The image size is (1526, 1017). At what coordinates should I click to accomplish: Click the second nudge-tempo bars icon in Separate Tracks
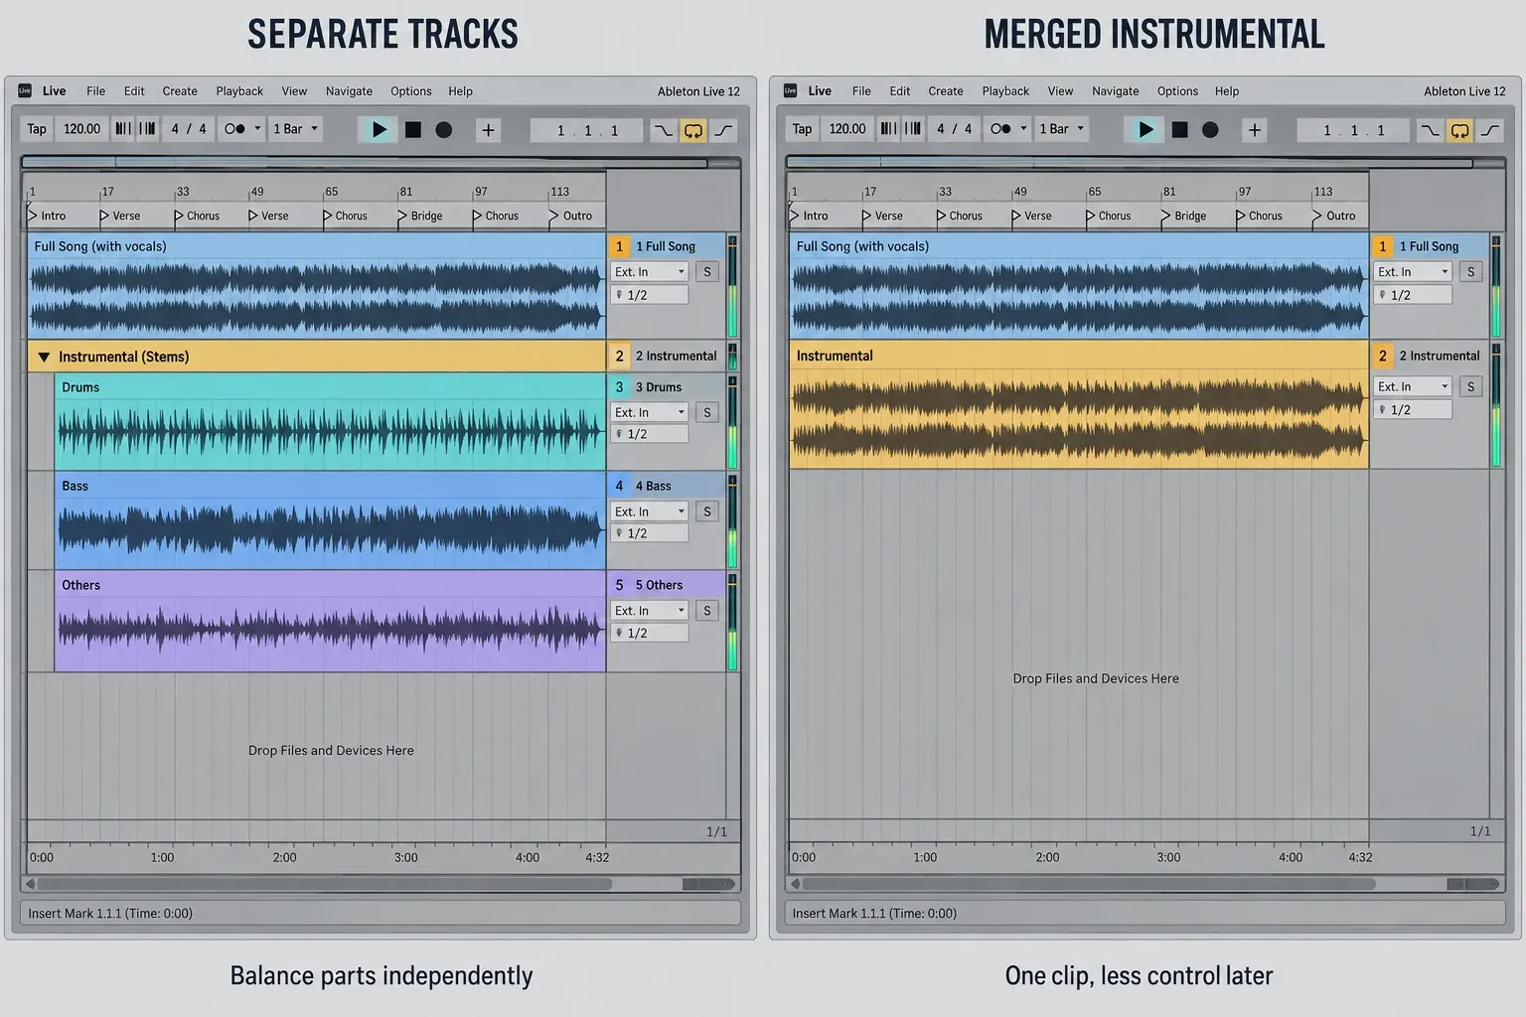point(147,129)
